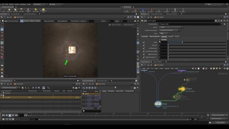Click the merge1 node in network

(158, 104)
